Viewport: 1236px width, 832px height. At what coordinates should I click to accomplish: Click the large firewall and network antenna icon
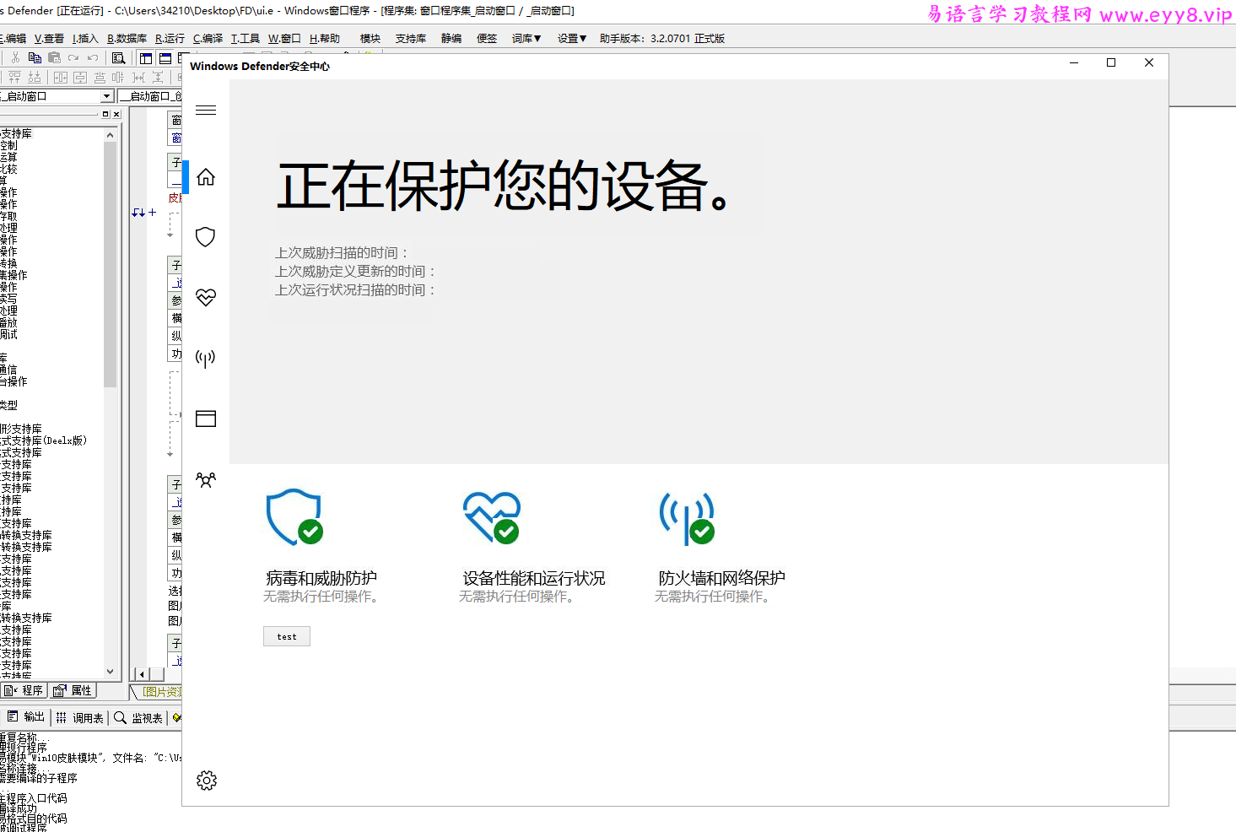tap(687, 518)
